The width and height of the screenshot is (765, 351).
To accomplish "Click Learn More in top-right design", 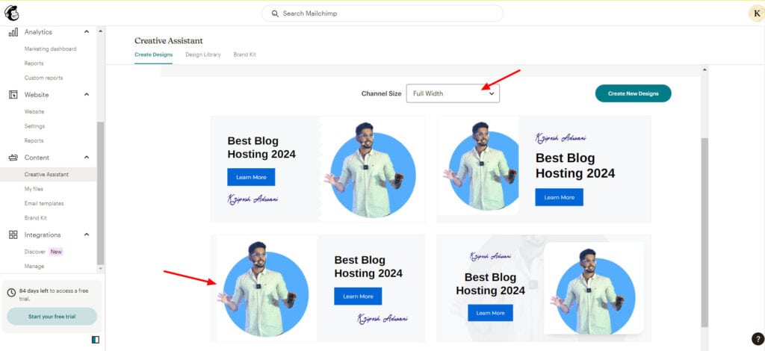I will 559,197.
